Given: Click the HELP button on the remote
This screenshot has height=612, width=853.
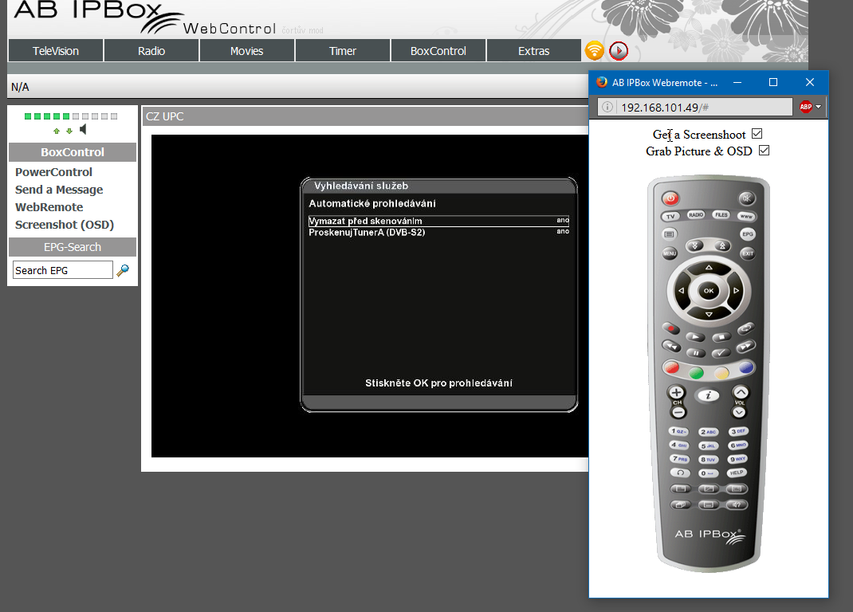Looking at the screenshot, I should point(737,473).
